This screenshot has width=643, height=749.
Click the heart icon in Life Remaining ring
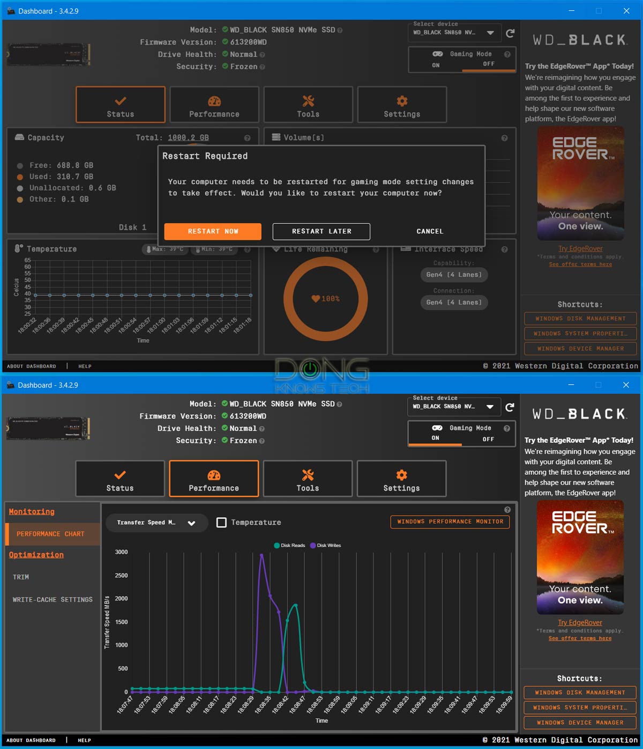tap(316, 299)
